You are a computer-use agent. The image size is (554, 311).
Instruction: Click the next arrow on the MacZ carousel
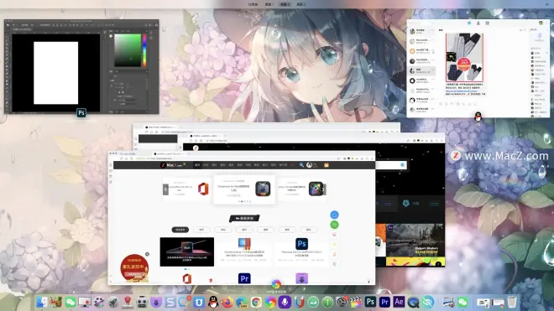[x=323, y=189]
